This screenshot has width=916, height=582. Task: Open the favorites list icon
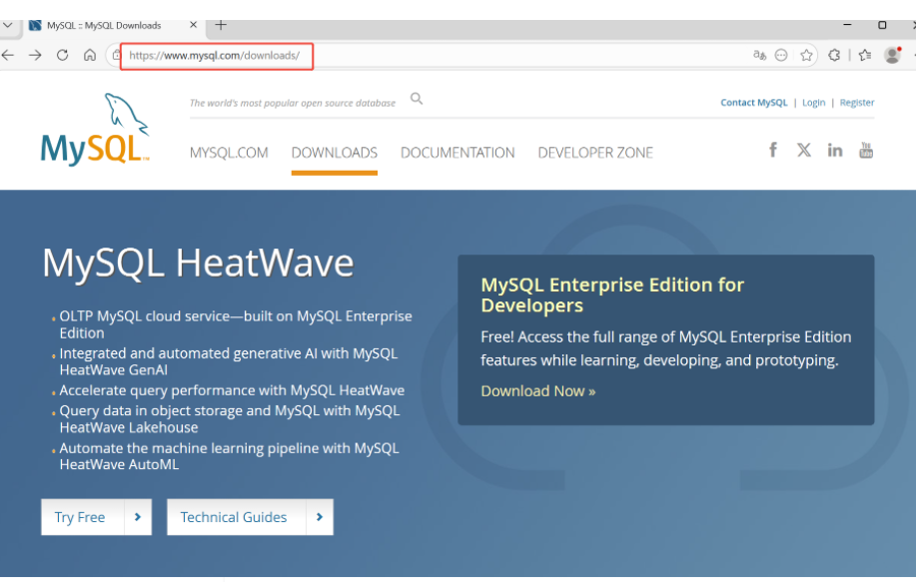(865, 56)
